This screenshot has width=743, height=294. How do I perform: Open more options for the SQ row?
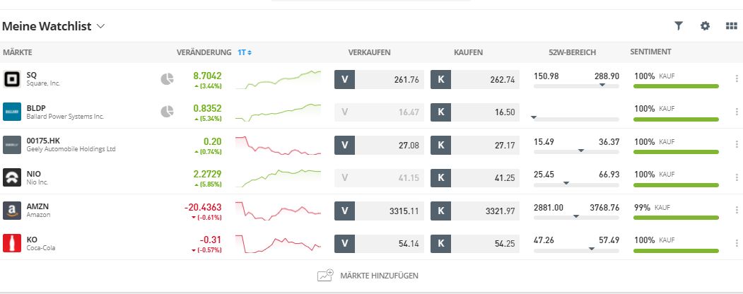click(x=737, y=79)
